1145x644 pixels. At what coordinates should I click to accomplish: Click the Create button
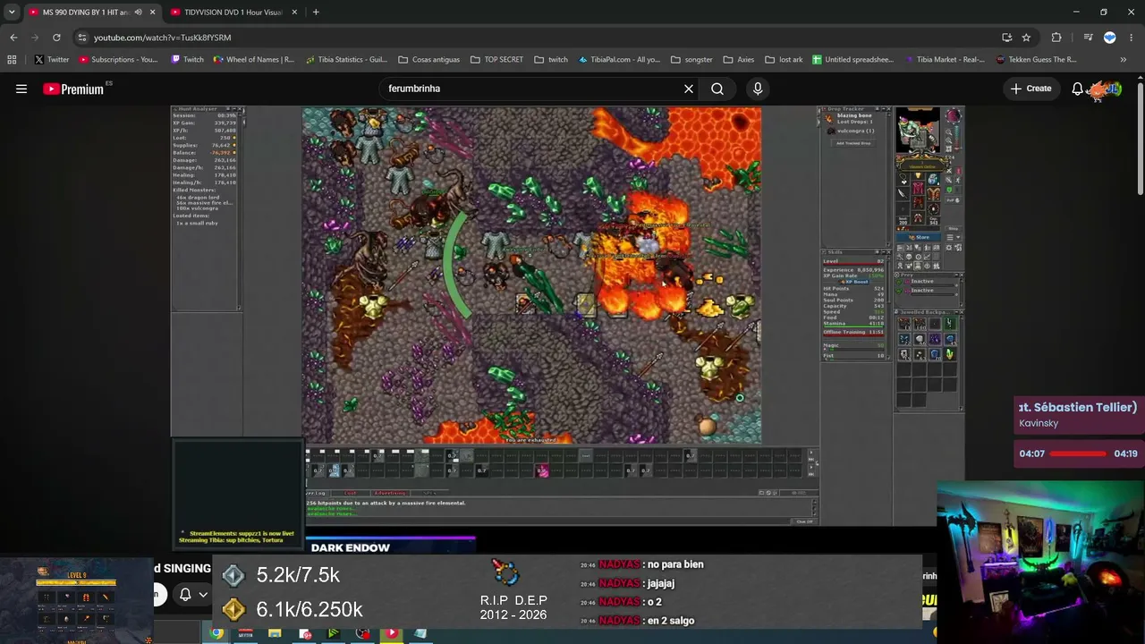(1031, 89)
